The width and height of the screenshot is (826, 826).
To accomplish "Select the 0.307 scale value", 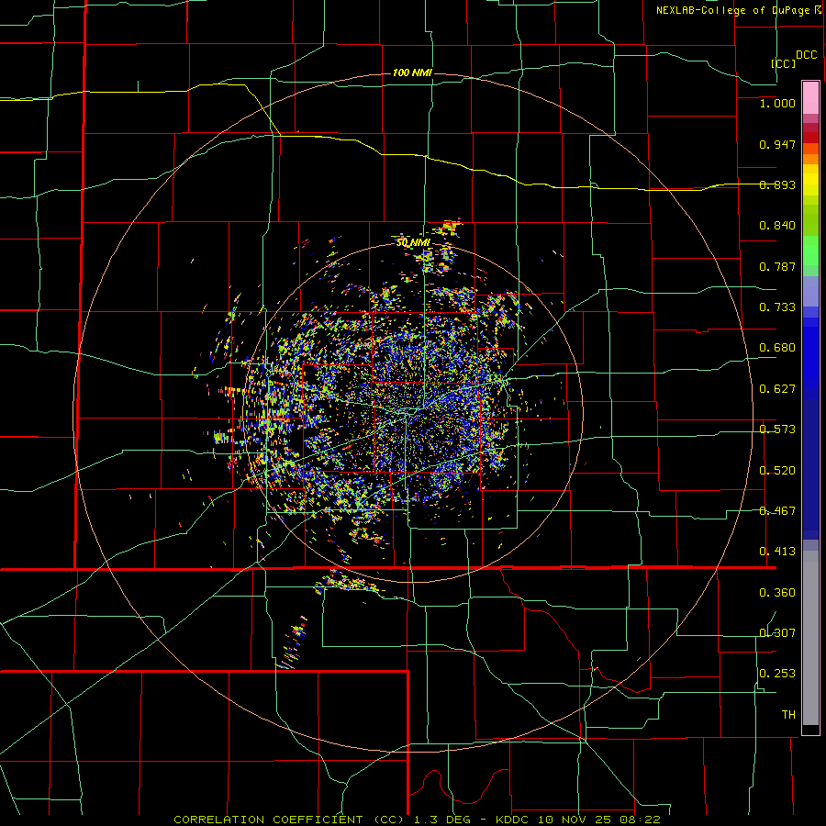I will [x=777, y=633].
